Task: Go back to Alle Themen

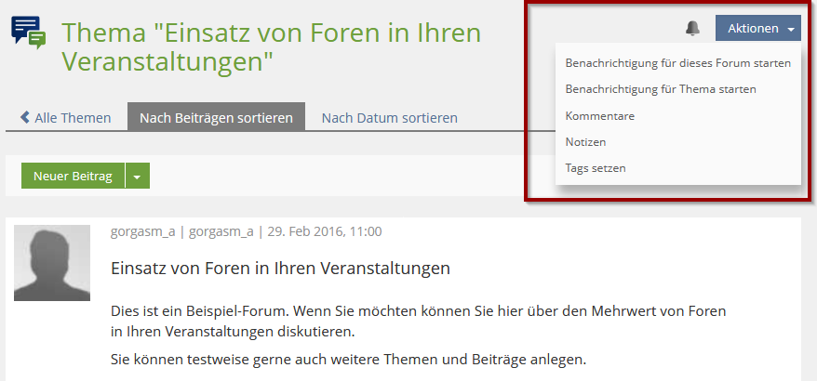Action: coord(65,118)
